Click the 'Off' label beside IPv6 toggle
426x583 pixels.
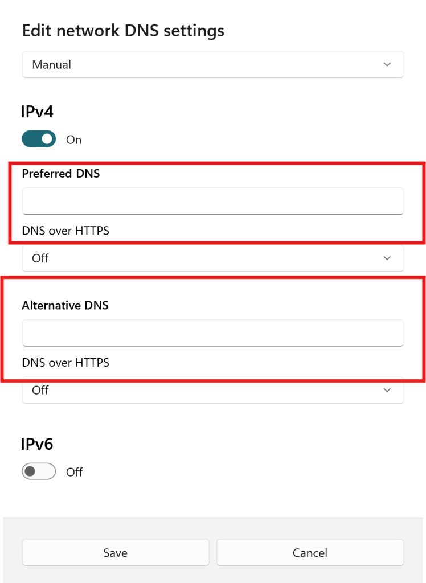click(x=75, y=473)
